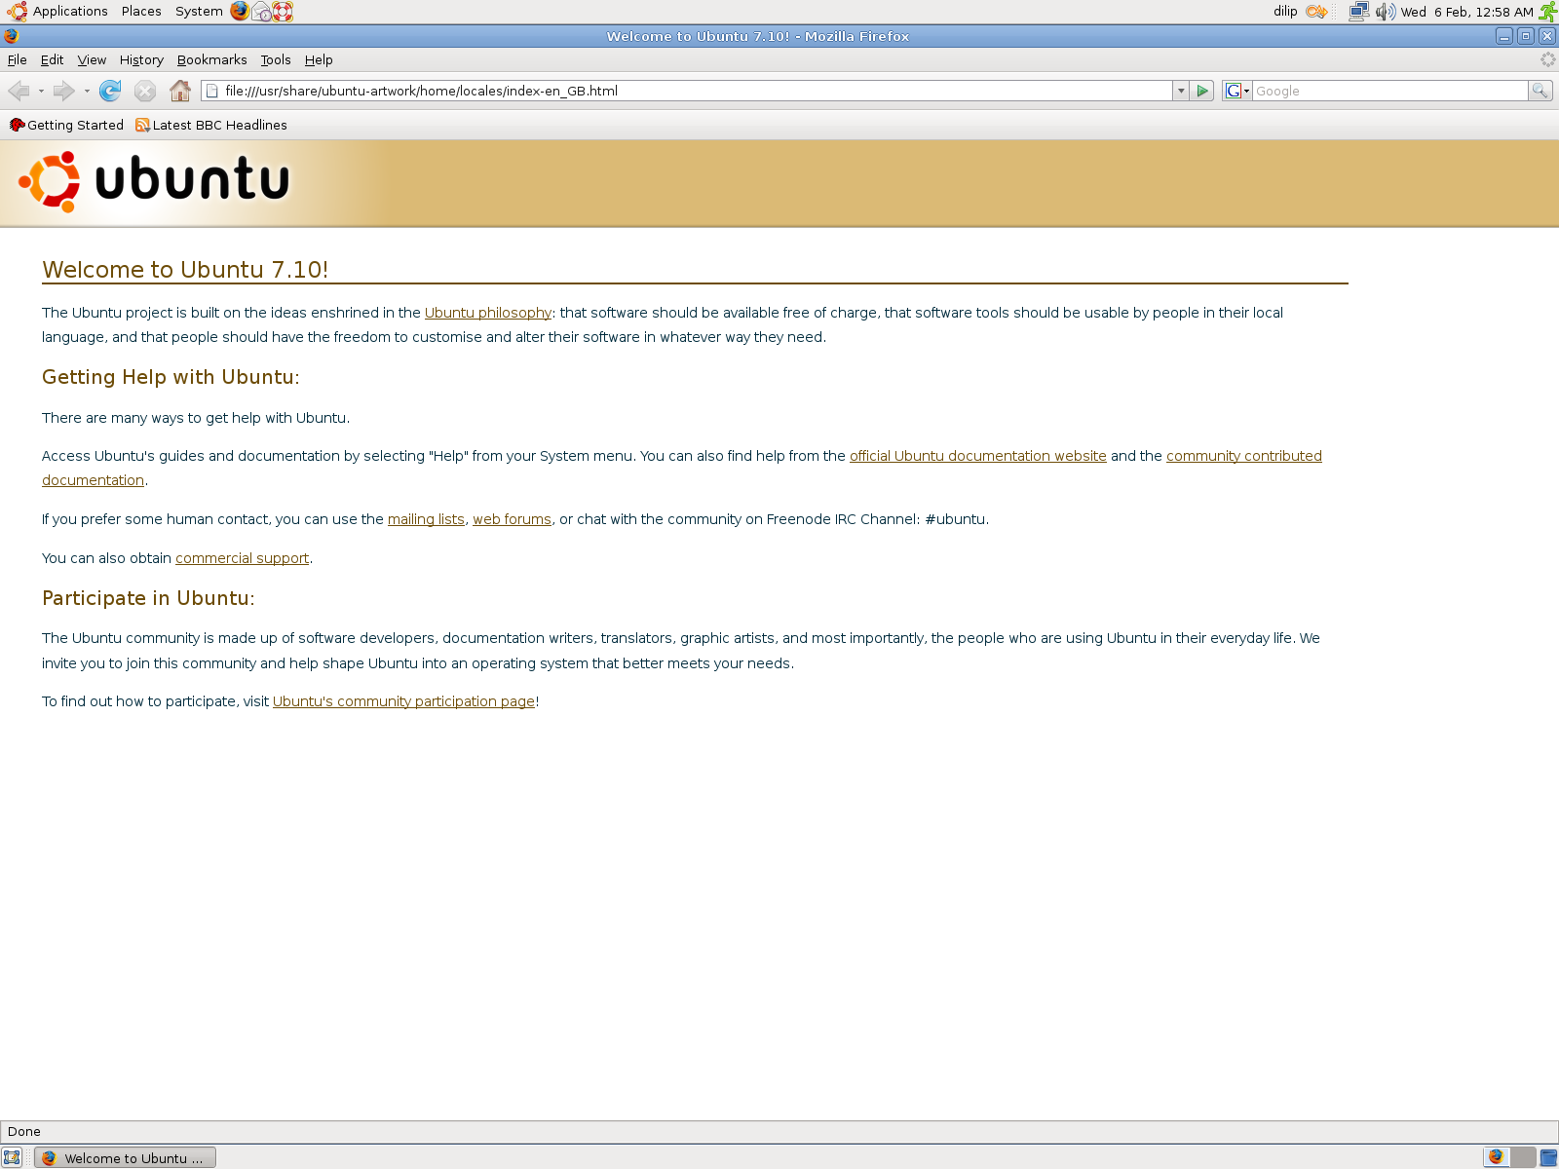This screenshot has height=1169, width=1559.
Task: Open Latest BBC Headlines bookmark
Action: pos(219,125)
